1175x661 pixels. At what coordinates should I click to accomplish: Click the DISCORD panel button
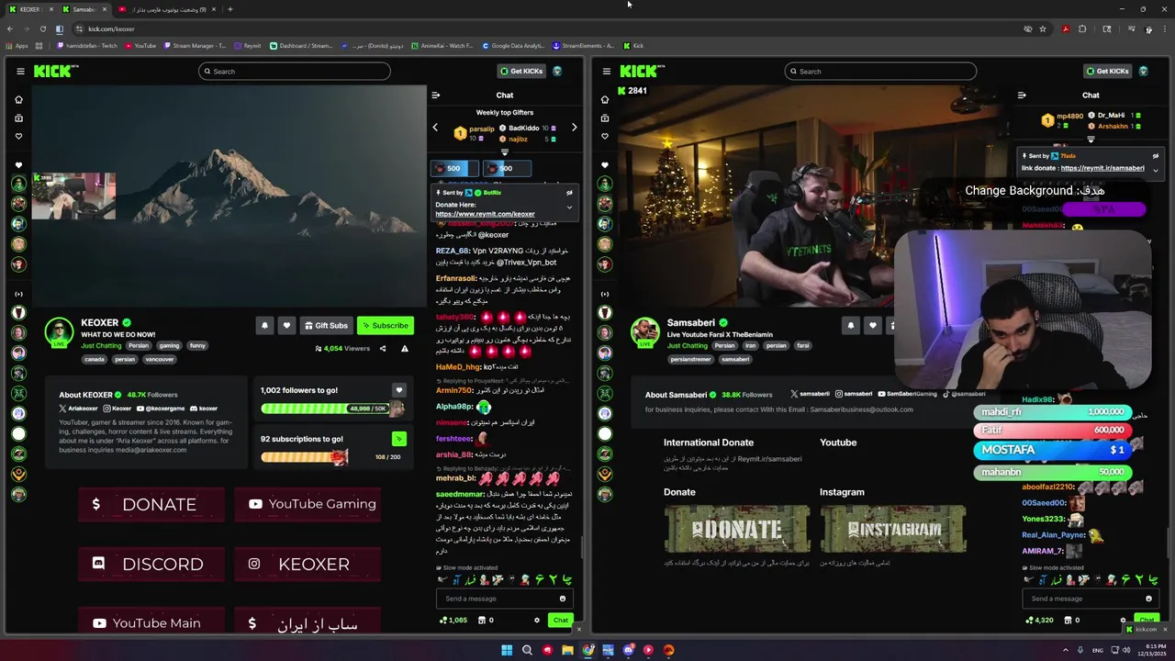click(x=151, y=564)
